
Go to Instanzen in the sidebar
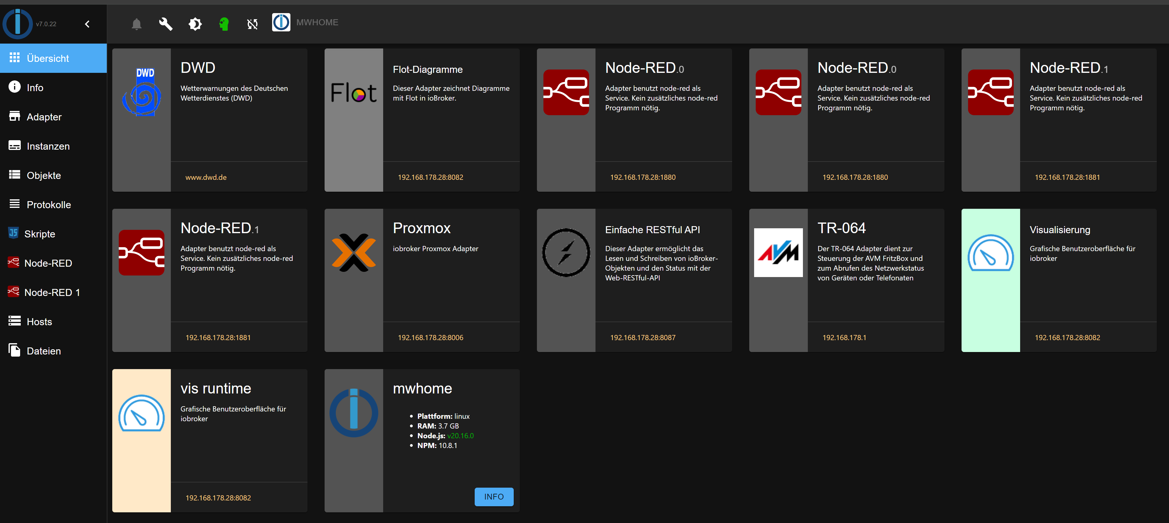48,146
